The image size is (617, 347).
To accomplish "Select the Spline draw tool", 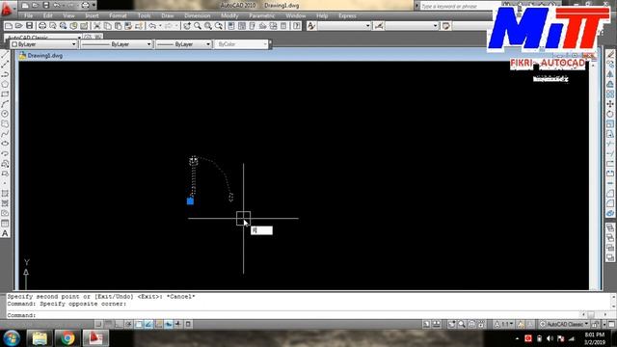I will (5, 134).
